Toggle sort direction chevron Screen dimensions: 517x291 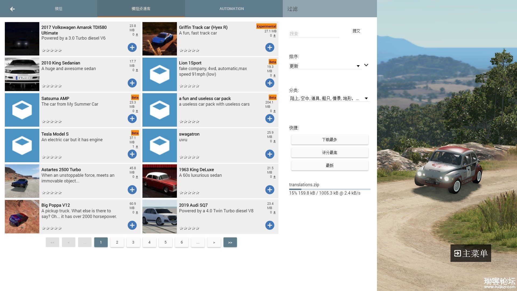pos(366,65)
